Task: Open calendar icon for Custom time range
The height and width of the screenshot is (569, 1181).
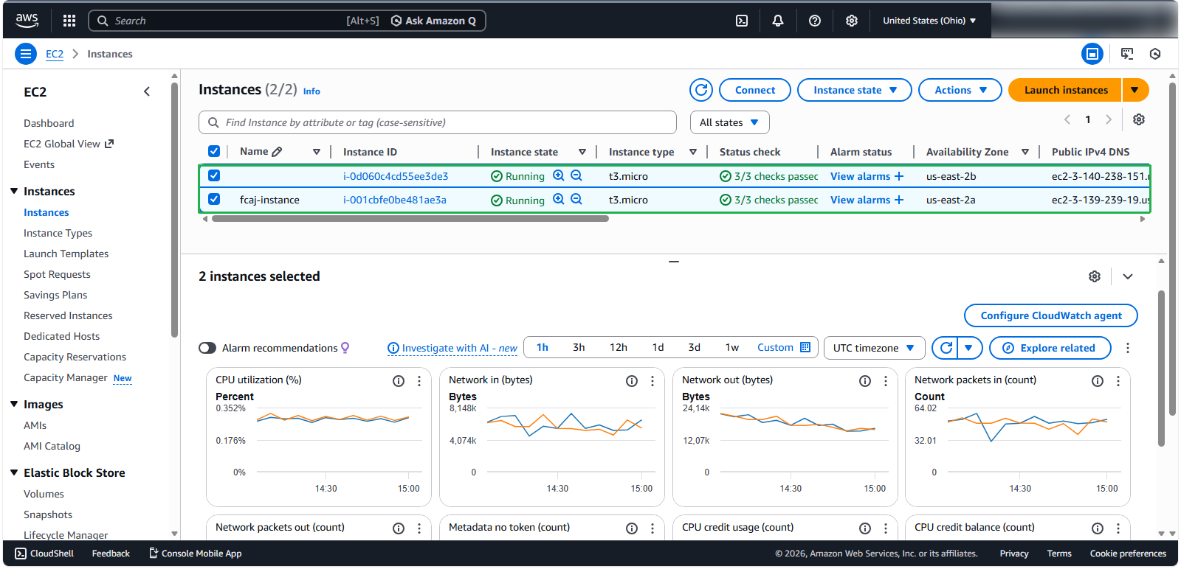Action: tap(805, 347)
